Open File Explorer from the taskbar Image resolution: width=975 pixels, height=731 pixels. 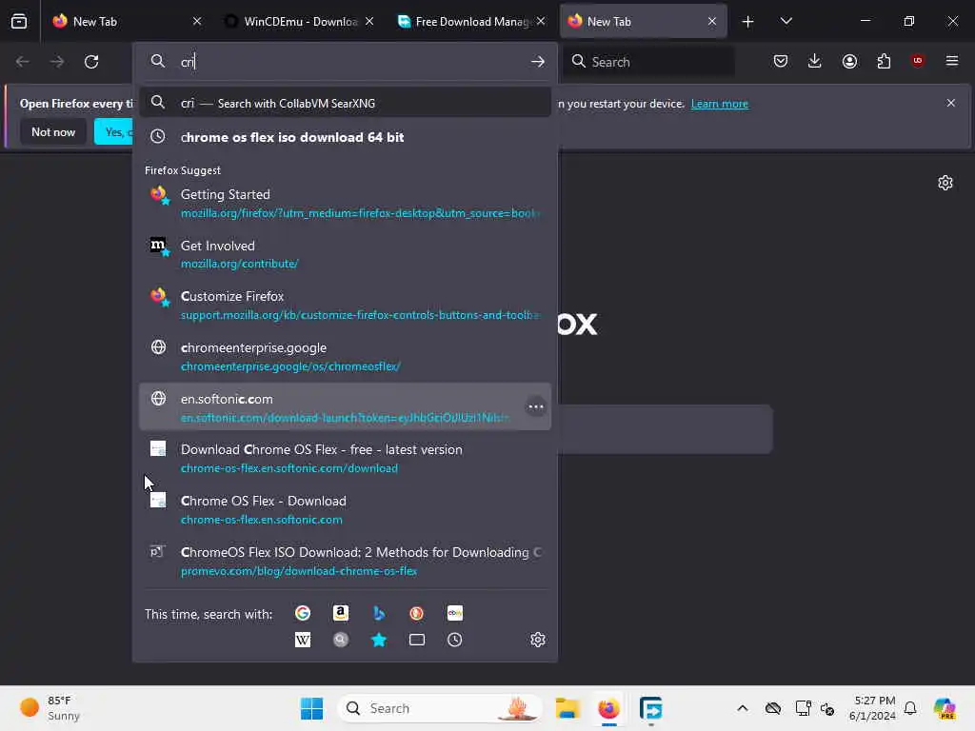pos(567,708)
